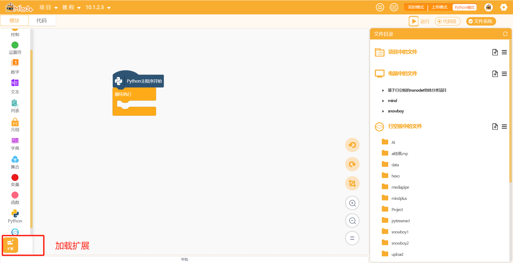Click the undo arrow on the canvas
This screenshot has height=263, width=513.
pyautogui.click(x=352, y=145)
